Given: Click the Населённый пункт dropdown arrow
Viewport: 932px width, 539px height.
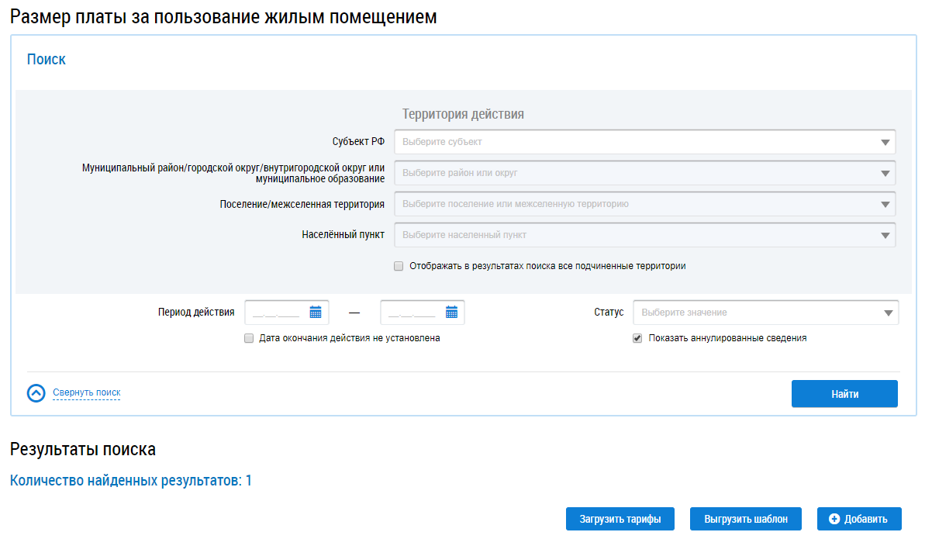Looking at the screenshot, I should point(885,236).
